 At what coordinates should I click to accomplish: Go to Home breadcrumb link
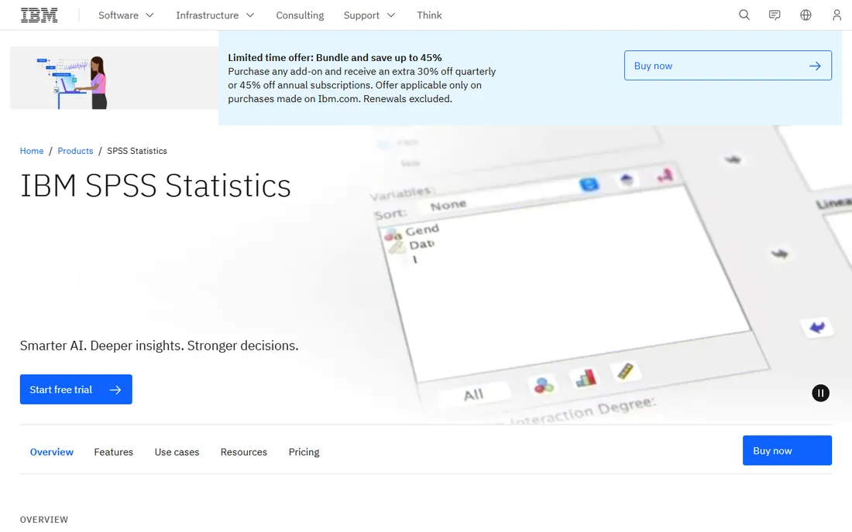pyautogui.click(x=32, y=151)
